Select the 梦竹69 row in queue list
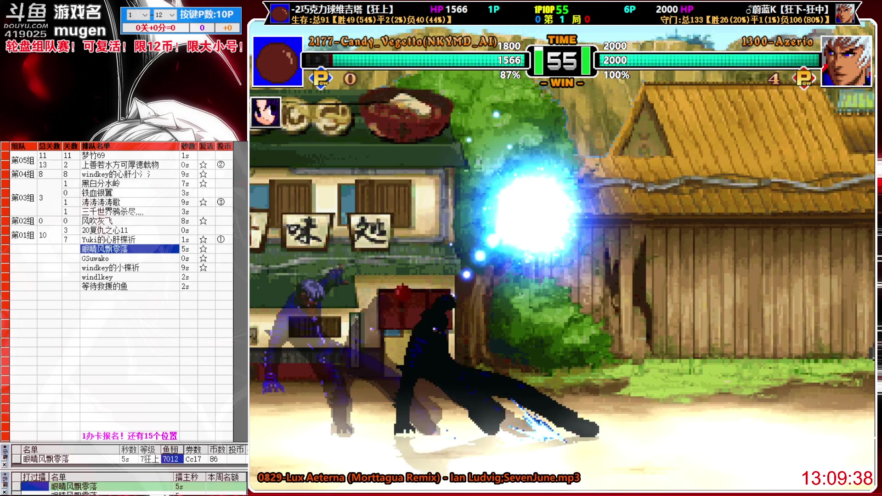This screenshot has width=882, height=496. (130, 156)
